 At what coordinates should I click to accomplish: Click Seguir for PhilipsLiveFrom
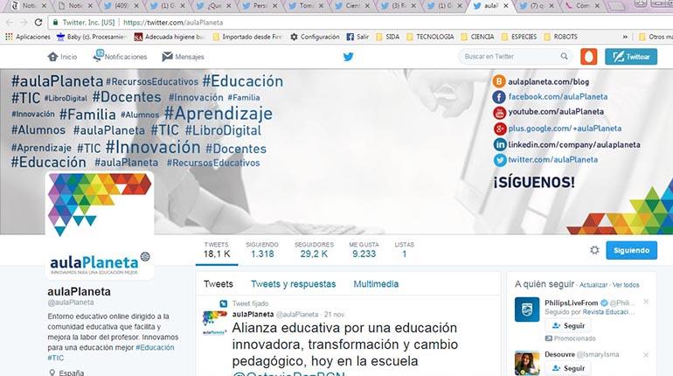tap(568, 326)
